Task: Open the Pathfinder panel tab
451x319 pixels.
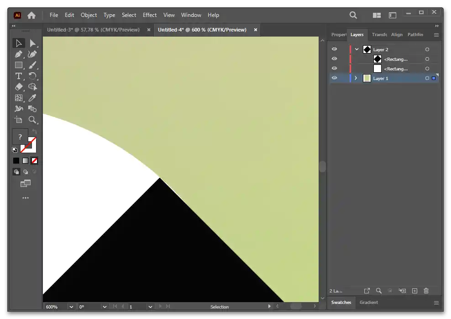Action: [x=415, y=35]
